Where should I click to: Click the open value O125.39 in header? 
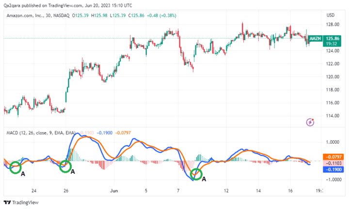80,15
